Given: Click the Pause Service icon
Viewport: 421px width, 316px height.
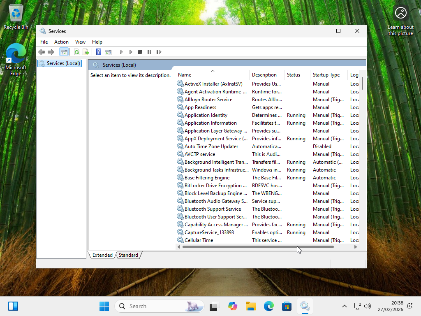Looking at the screenshot, I should pos(149,52).
